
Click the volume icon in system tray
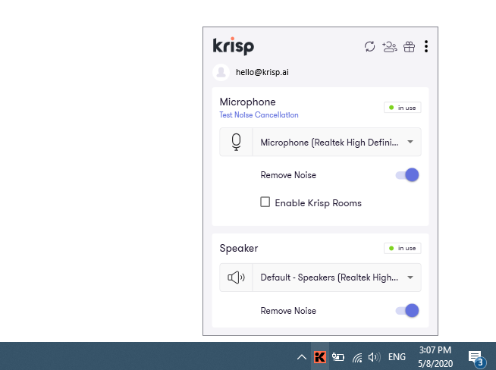point(375,357)
